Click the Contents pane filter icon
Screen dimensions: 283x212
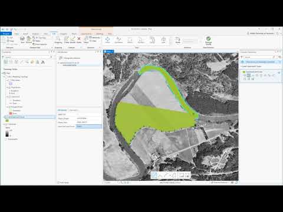point(3,57)
